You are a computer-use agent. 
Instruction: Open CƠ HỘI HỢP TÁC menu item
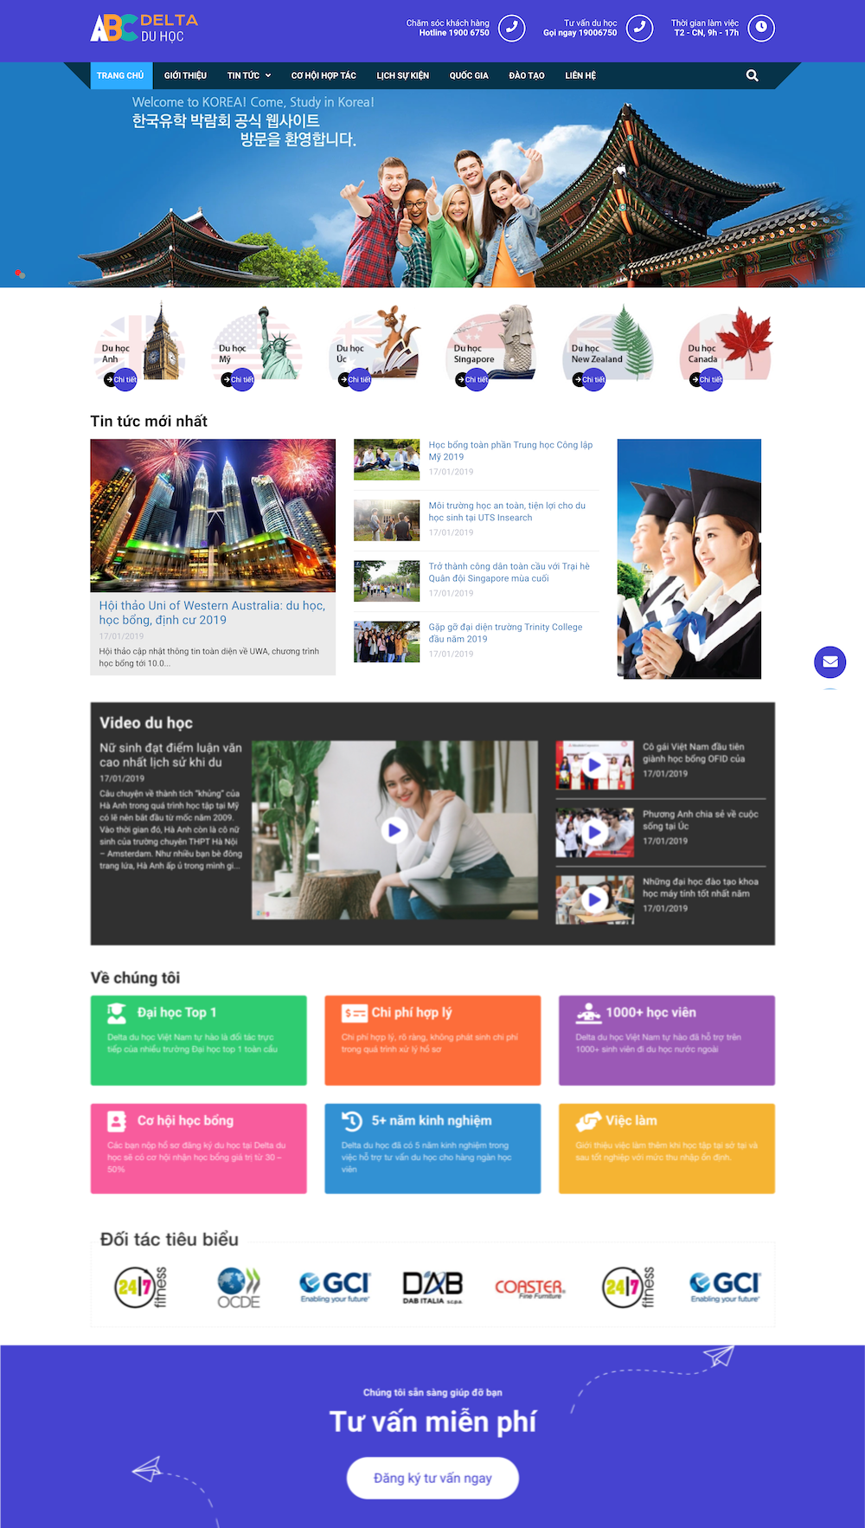324,75
